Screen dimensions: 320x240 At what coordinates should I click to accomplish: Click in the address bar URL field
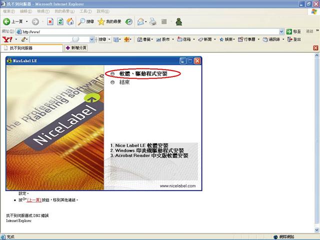click(150, 31)
